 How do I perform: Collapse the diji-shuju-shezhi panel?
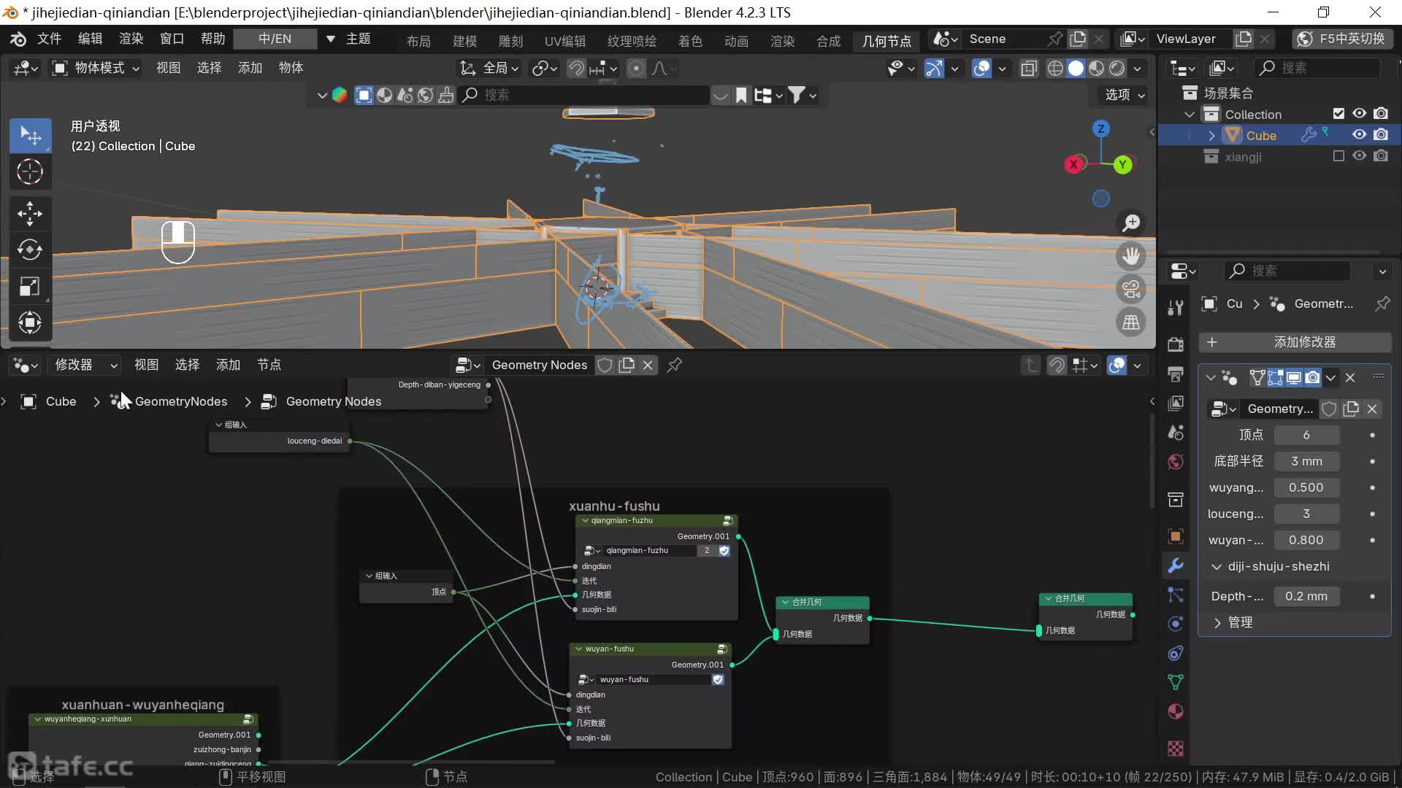click(x=1217, y=567)
